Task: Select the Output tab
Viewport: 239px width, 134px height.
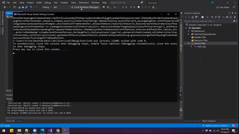Action: [x=19, y=121]
